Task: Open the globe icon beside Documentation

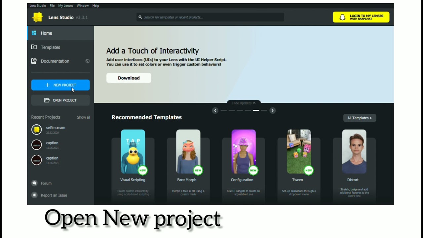Action: 88,61
